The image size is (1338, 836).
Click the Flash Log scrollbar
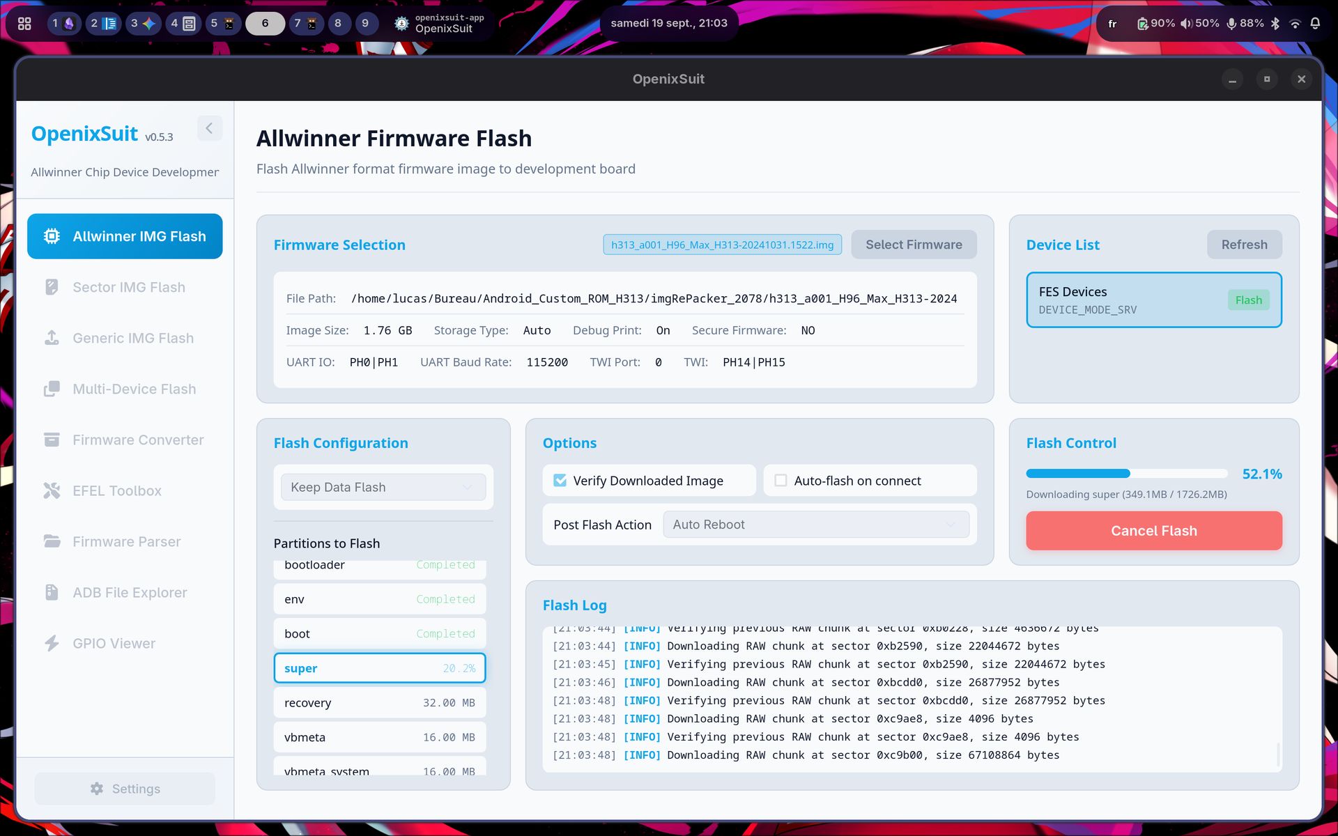click(1278, 754)
